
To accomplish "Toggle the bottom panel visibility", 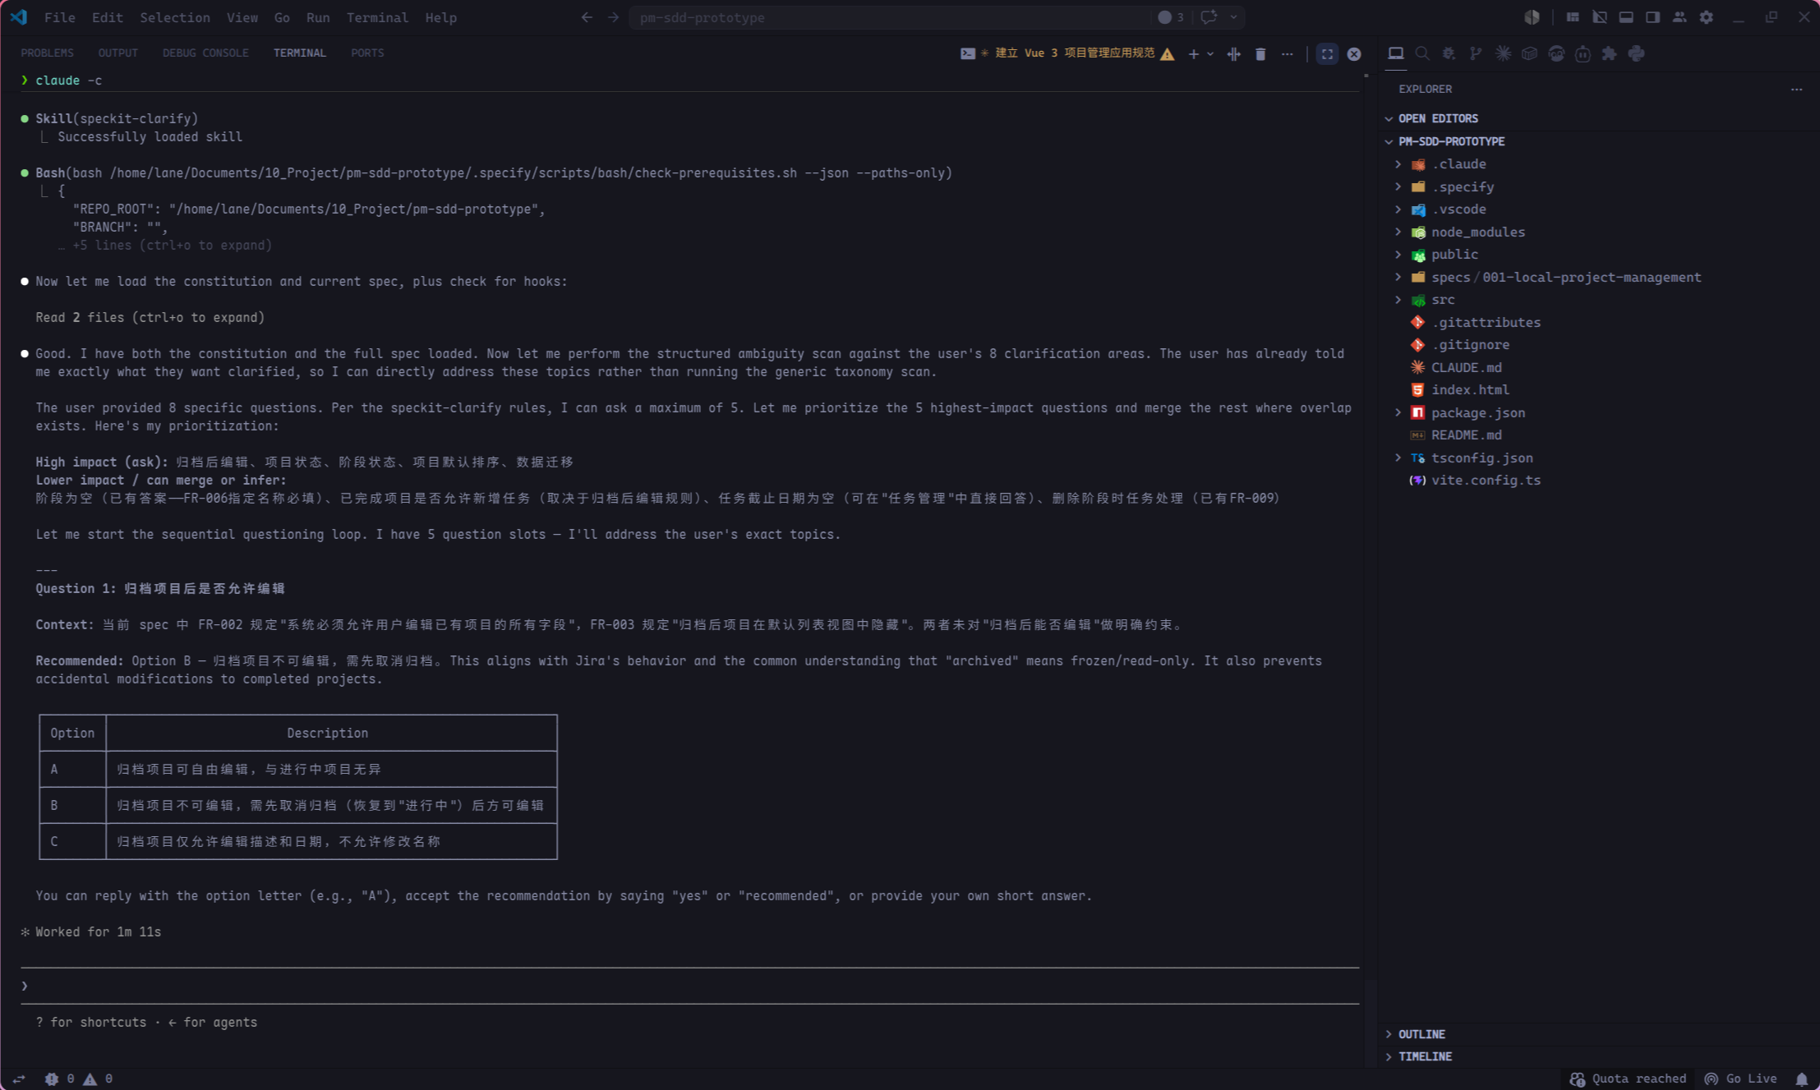I will coord(1626,17).
